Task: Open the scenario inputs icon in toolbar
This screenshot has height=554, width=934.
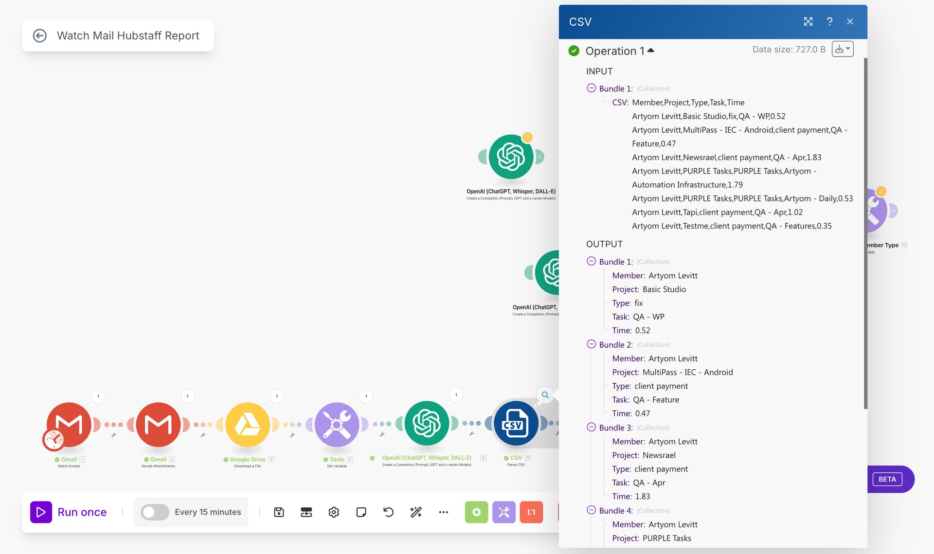Action: (306, 512)
